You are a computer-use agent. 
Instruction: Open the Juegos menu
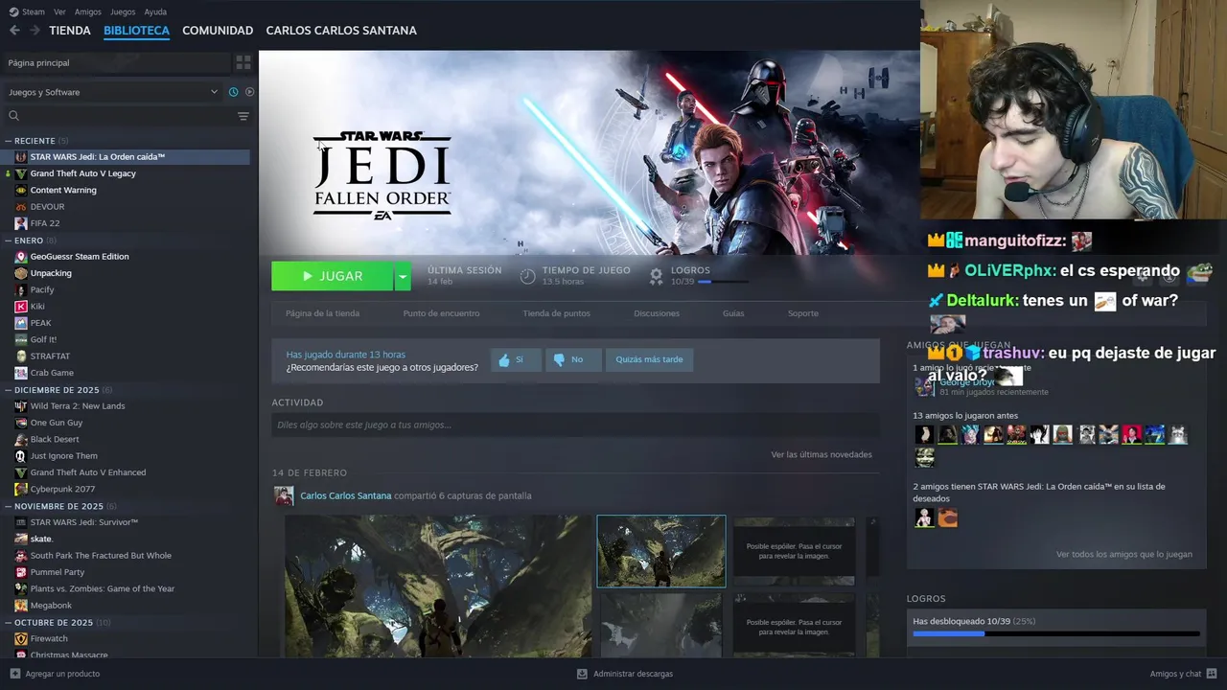click(x=123, y=11)
